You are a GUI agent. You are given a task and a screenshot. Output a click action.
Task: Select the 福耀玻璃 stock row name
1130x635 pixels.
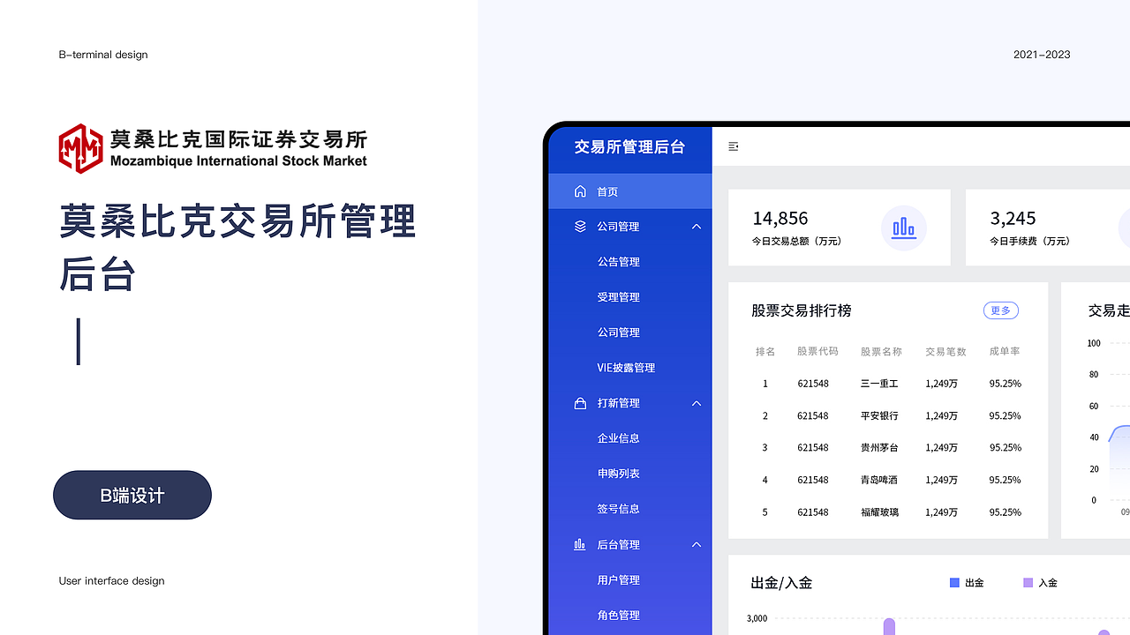point(879,512)
